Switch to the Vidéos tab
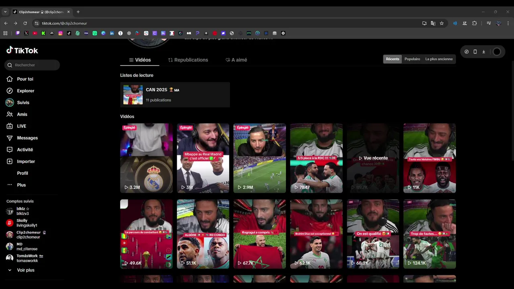Viewport: 514px width, 289px height. coord(140,60)
